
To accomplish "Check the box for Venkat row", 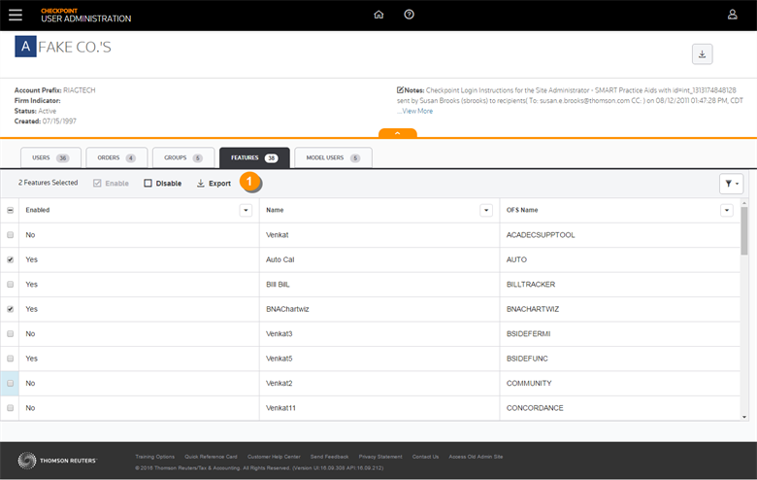I will [11, 235].
